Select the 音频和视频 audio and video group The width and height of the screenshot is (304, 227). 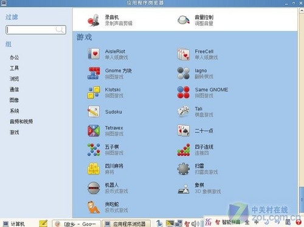point(21,121)
